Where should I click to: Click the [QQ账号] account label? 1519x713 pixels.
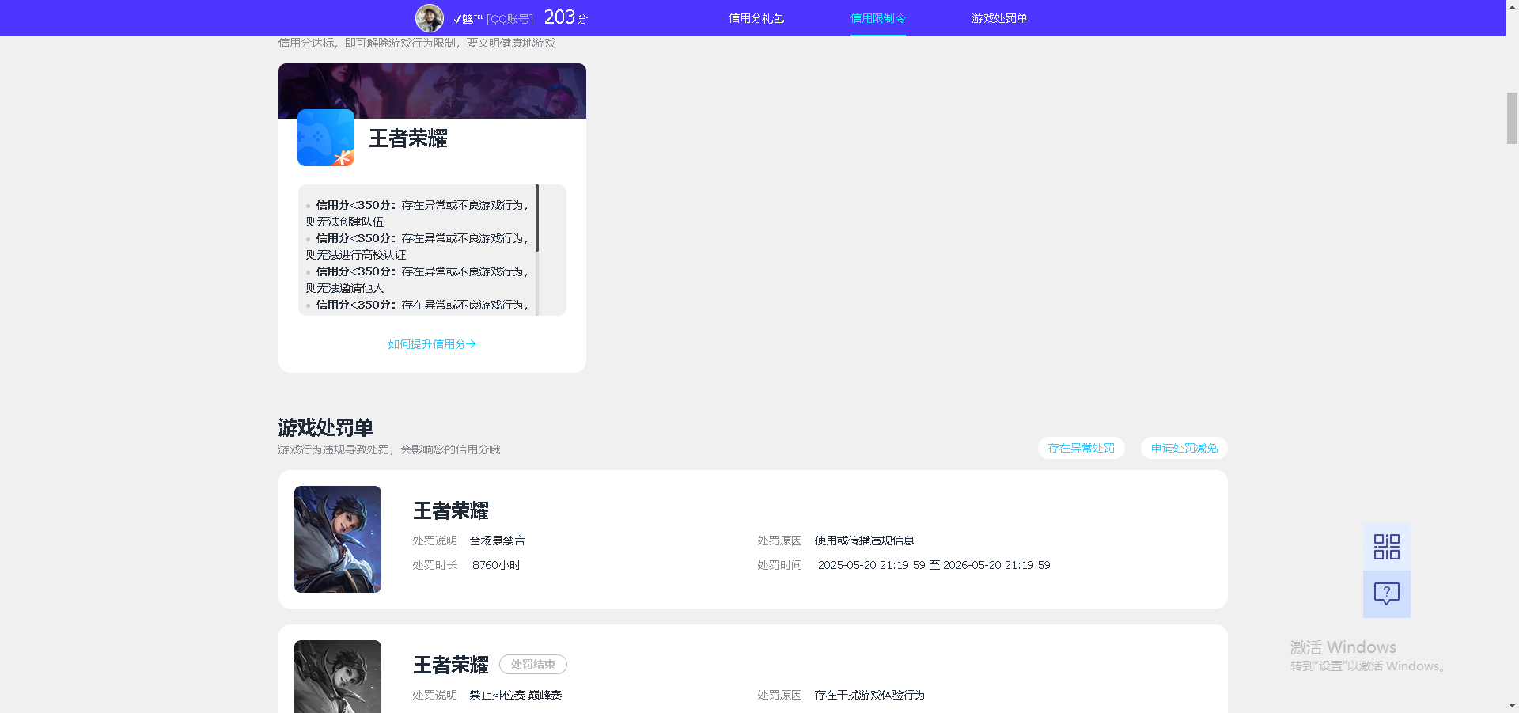pos(509,17)
